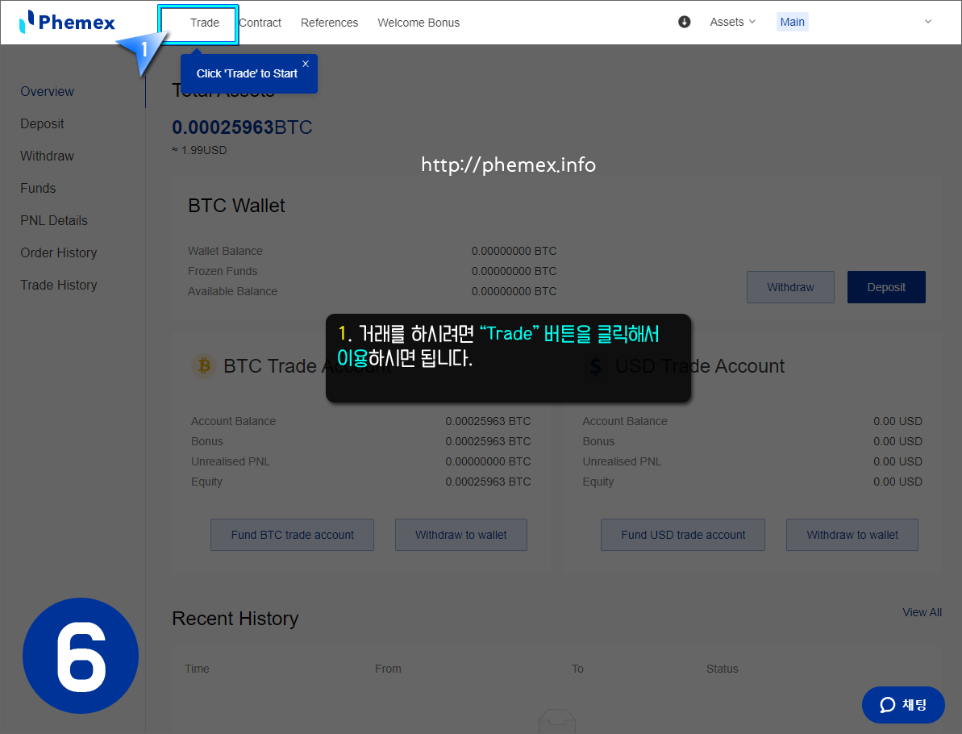Click the From column header
The width and height of the screenshot is (962, 734).
[x=388, y=669]
